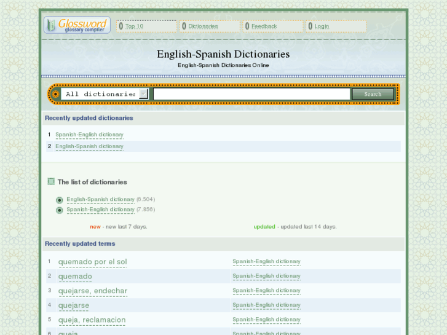447x335 pixels.
Task: Expand the All dictionaries dropdown
Action: click(x=105, y=94)
